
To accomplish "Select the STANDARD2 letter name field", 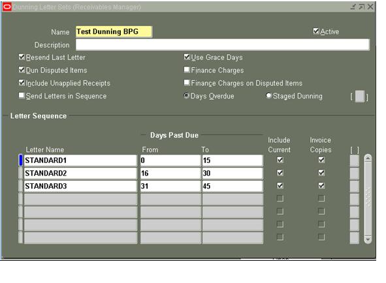I will coord(80,173).
